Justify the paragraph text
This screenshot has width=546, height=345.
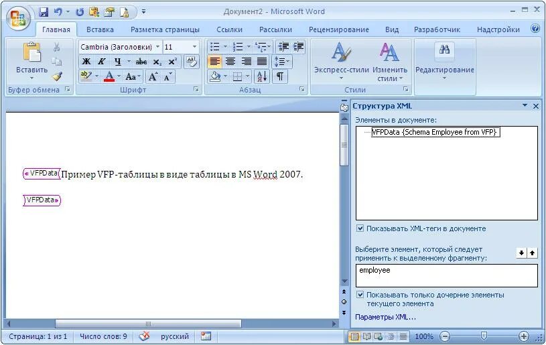click(x=262, y=62)
